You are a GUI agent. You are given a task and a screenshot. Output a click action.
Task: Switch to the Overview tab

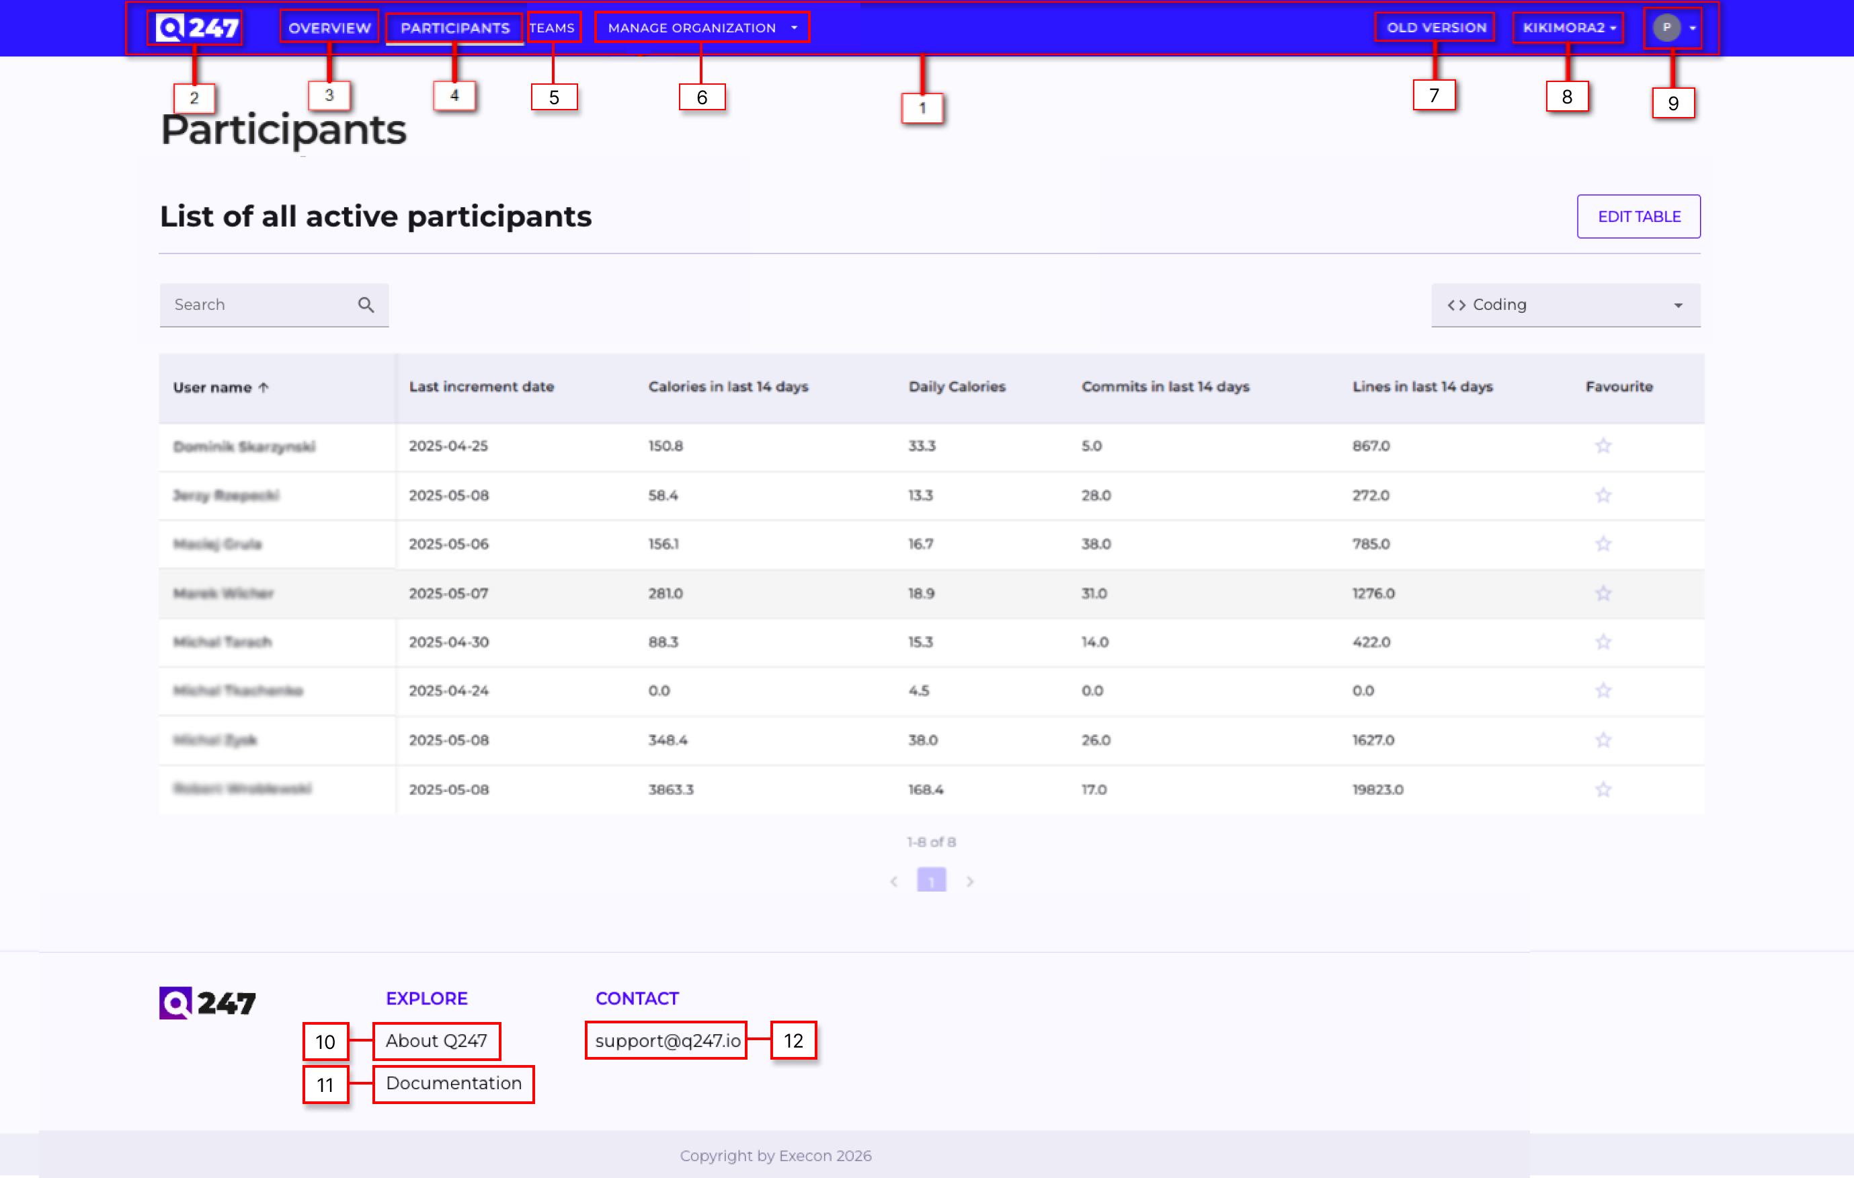(329, 28)
